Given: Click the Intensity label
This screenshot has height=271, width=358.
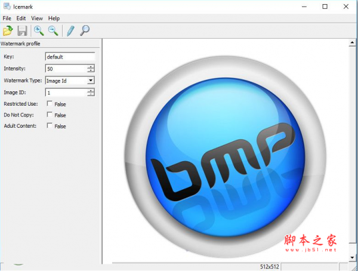Looking at the screenshot, I should click(14, 68).
